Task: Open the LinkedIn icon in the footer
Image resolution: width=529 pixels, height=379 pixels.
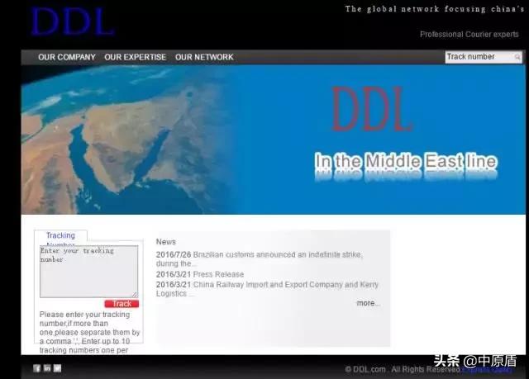Action: pos(47,368)
